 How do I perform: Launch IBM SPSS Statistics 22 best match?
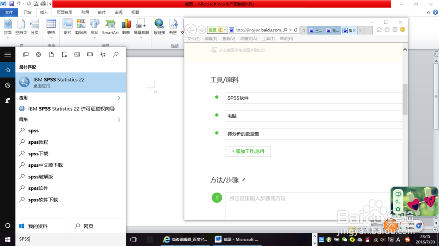point(71,82)
